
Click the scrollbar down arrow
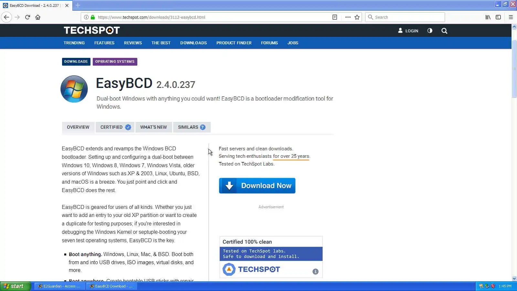pos(514,278)
